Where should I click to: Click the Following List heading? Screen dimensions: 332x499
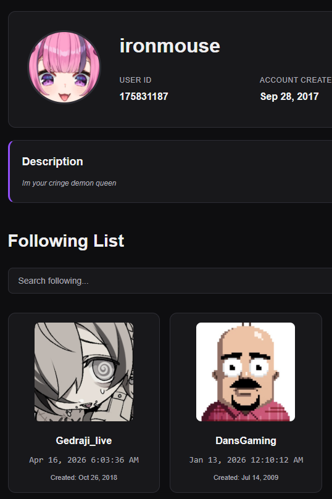click(x=66, y=241)
